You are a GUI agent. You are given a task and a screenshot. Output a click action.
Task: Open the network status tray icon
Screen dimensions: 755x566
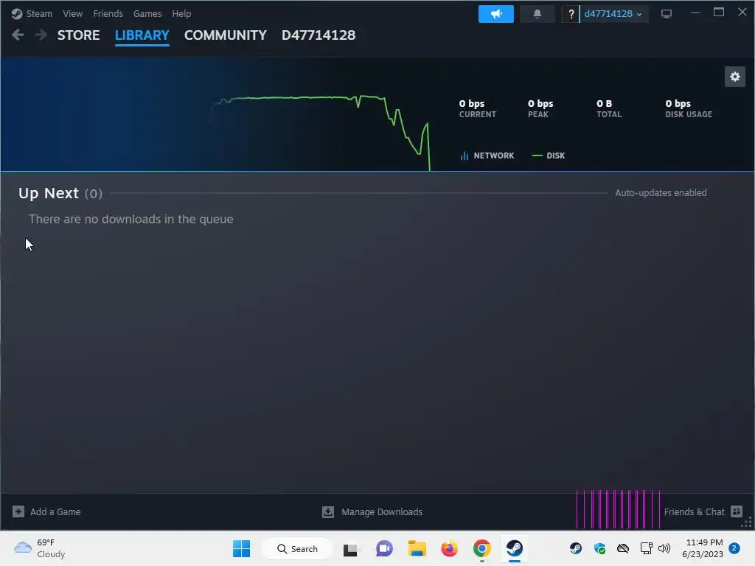646,548
